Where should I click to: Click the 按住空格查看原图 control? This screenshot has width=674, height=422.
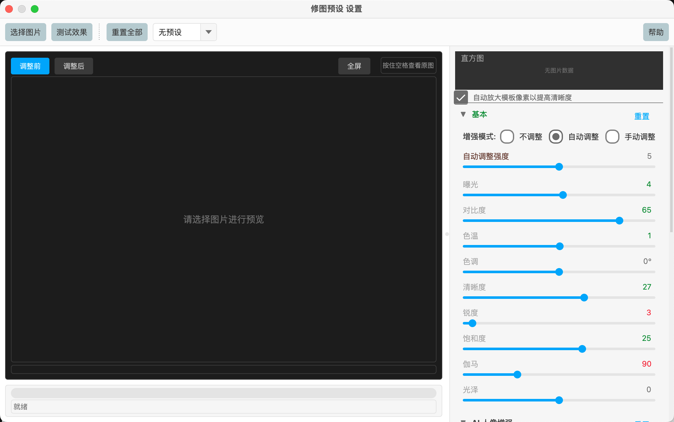point(408,65)
